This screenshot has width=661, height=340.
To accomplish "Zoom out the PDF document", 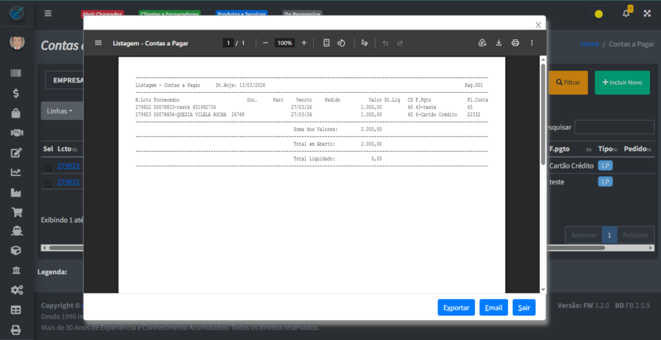I will (265, 43).
